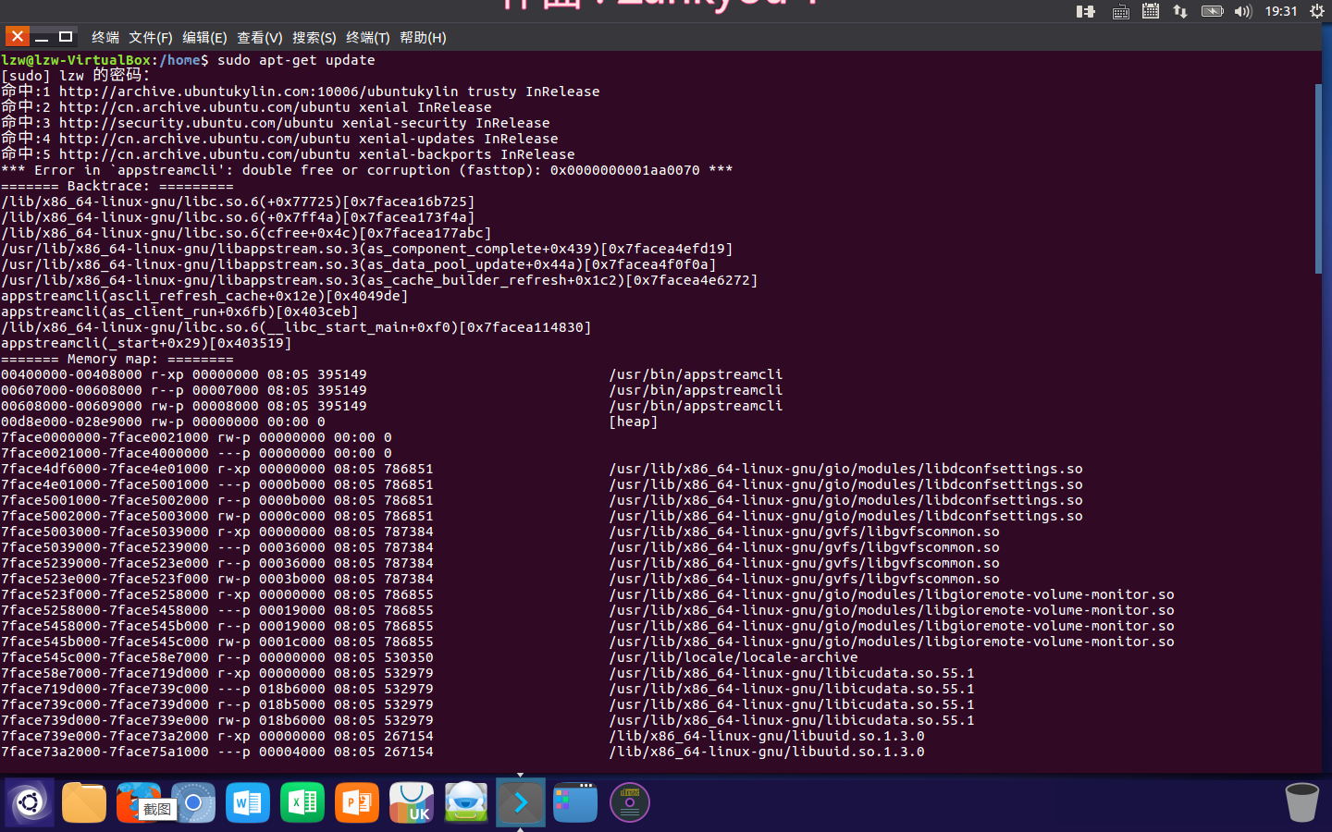Click the '======= Memory map: ========' heading
This screenshot has height=832, width=1332.
[117, 359]
